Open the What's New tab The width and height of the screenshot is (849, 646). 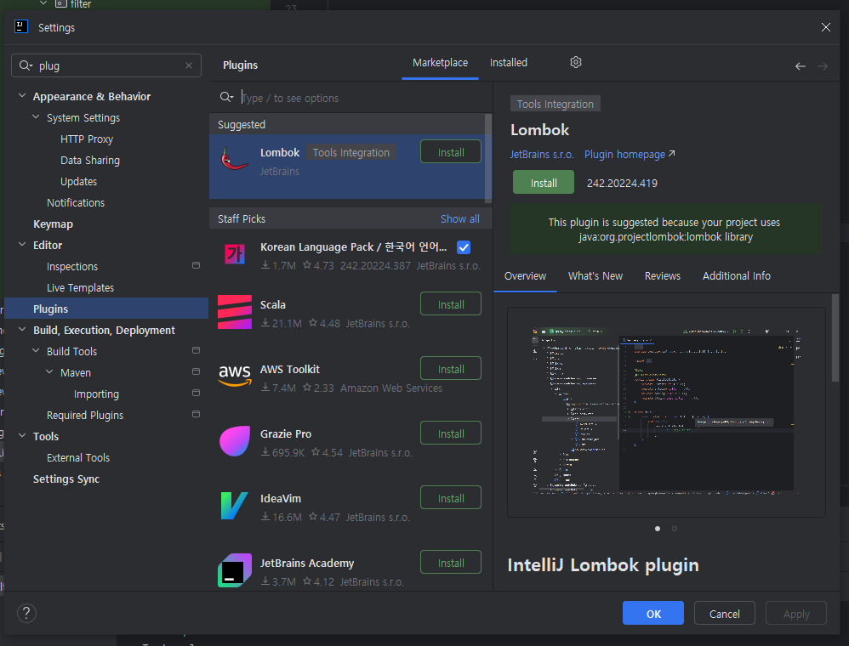pyautogui.click(x=595, y=276)
